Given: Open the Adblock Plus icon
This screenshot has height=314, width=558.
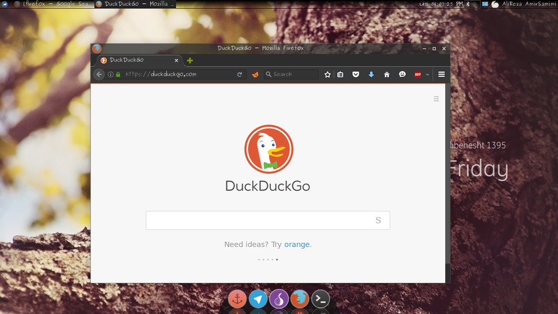Looking at the screenshot, I should [418, 74].
